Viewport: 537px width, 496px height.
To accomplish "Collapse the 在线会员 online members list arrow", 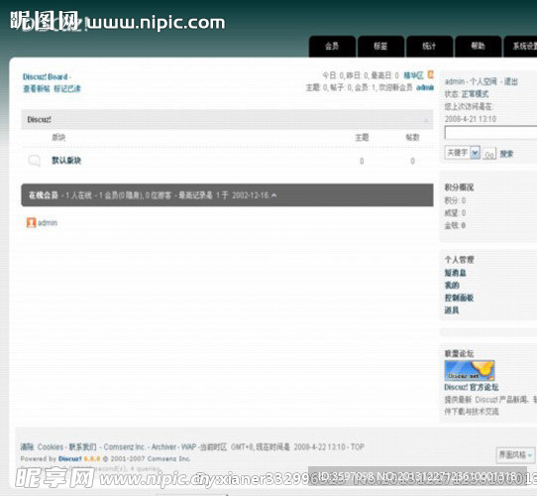I will pos(274,195).
